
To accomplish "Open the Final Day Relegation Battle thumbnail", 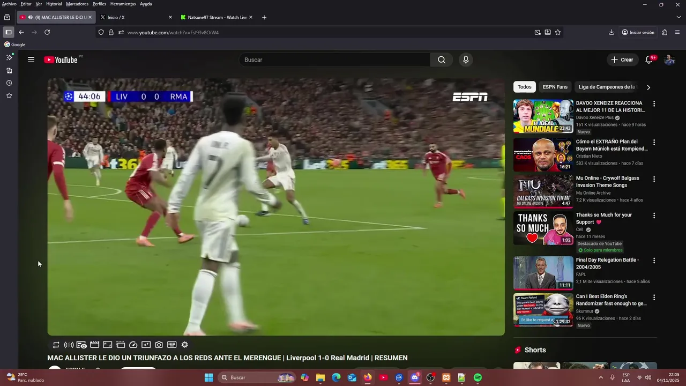I will (543, 273).
